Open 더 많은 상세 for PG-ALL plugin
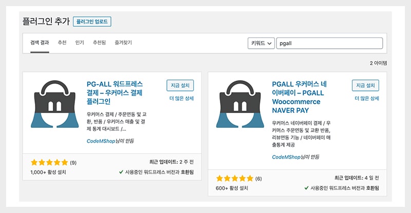Screen dimensions: 411x213 181,98
